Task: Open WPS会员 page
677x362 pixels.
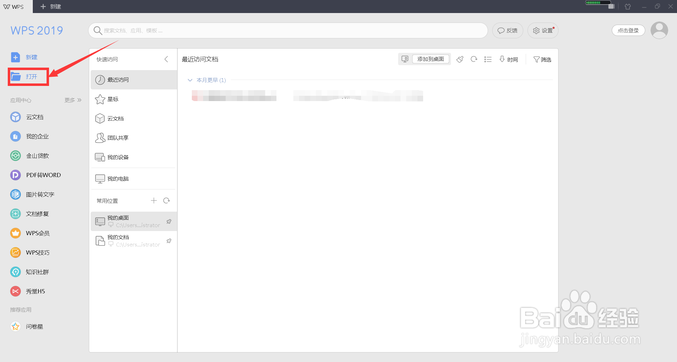Action: (30, 233)
